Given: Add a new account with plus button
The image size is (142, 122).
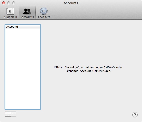Looking at the screenshot, I should click(8, 114).
